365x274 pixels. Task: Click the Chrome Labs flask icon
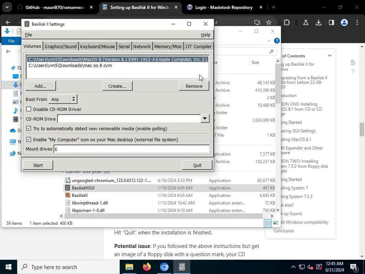(x=305, y=22)
